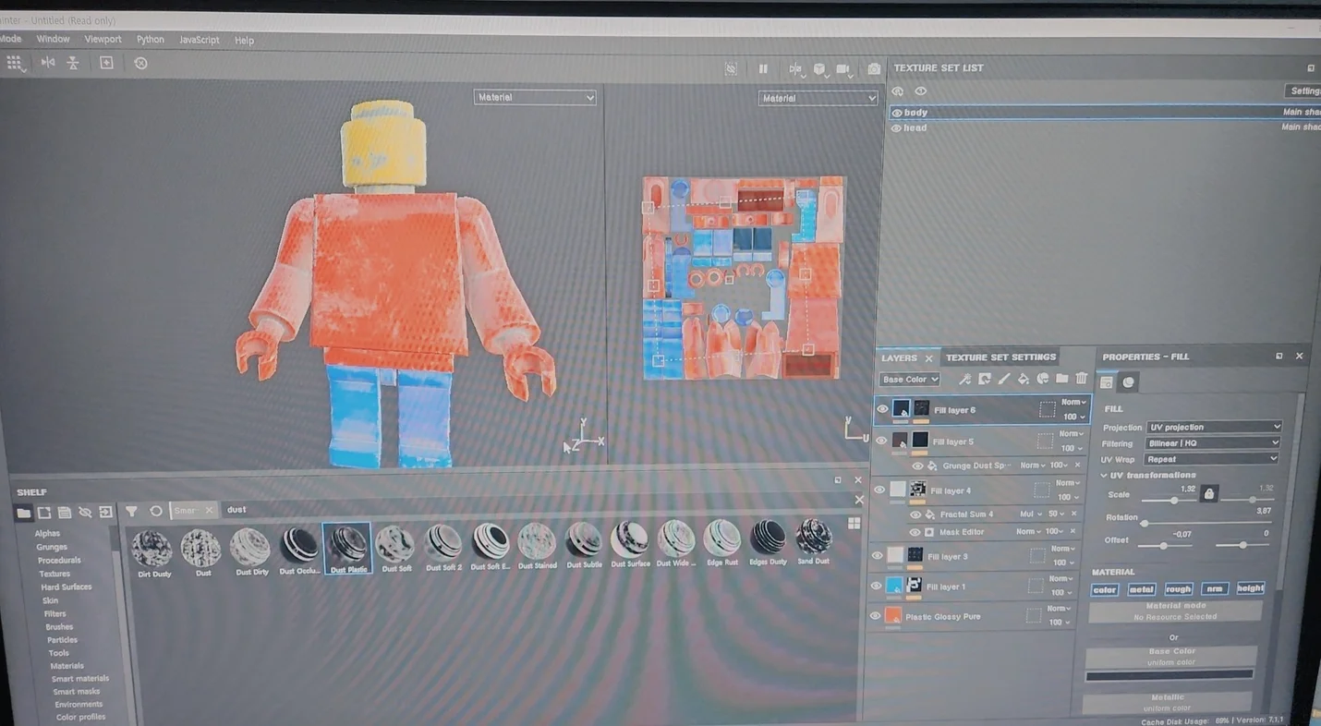Click the shelf folder icon
Viewport: 1321px width, 726px height.
click(24, 512)
